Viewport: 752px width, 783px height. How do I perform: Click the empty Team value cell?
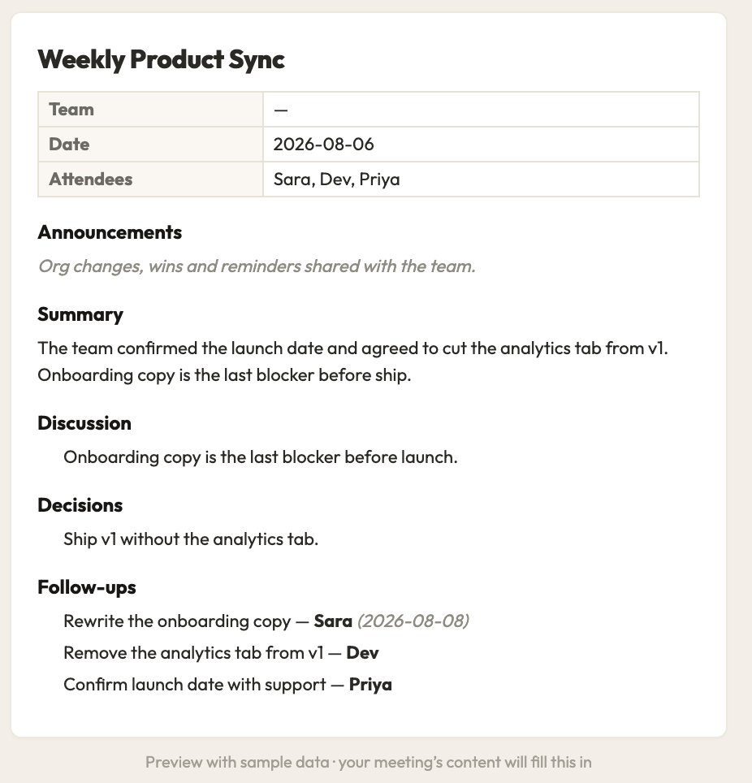coord(481,110)
